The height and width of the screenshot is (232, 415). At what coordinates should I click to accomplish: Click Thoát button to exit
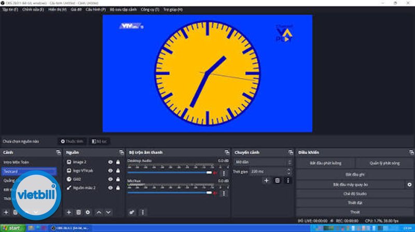pos(355,212)
